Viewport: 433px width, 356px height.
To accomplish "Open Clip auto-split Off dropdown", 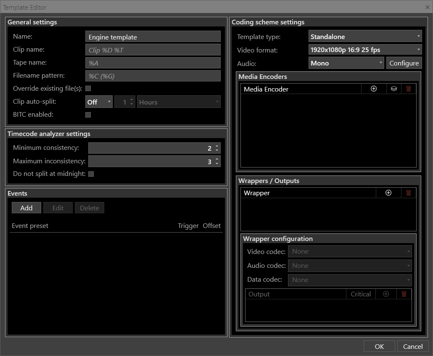I will tap(99, 102).
